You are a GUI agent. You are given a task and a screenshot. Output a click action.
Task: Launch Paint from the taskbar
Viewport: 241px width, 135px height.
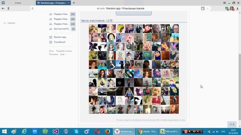(x=14, y=132)
